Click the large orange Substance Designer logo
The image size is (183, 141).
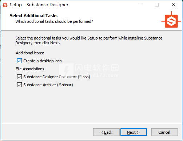point(171,20)
